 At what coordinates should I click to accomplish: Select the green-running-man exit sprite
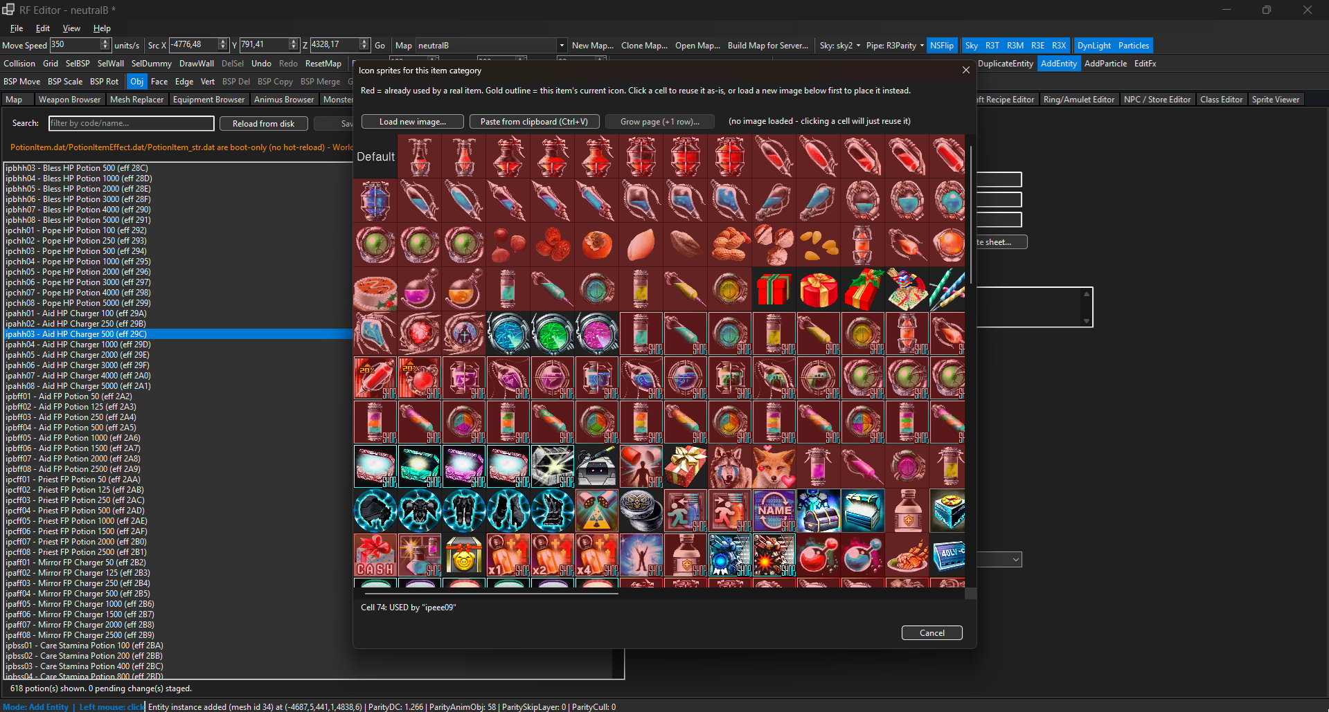click(686, 511)
